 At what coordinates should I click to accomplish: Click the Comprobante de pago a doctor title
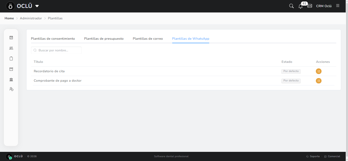(58, 81)
